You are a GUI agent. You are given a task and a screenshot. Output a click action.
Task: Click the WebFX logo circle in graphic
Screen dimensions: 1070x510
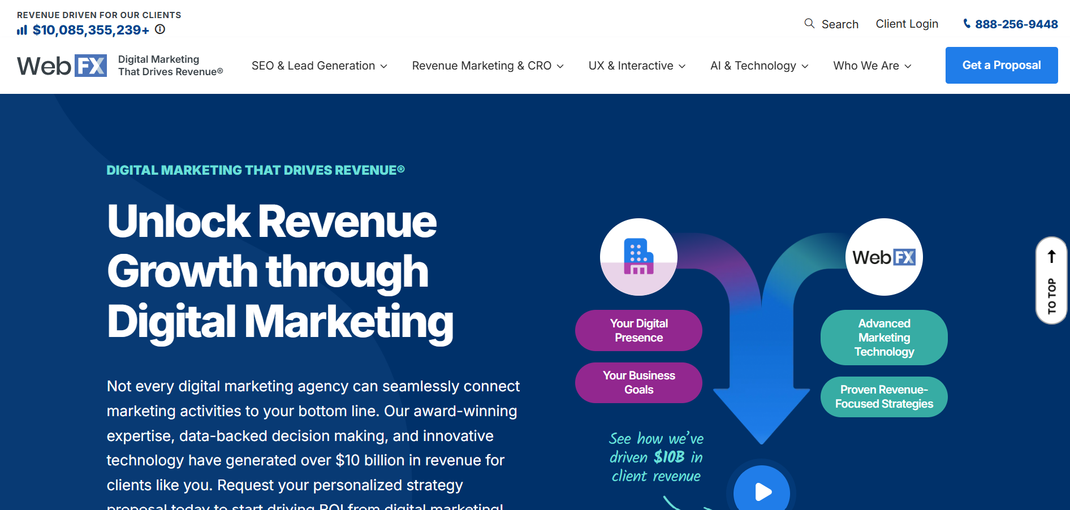pos(884,257)
